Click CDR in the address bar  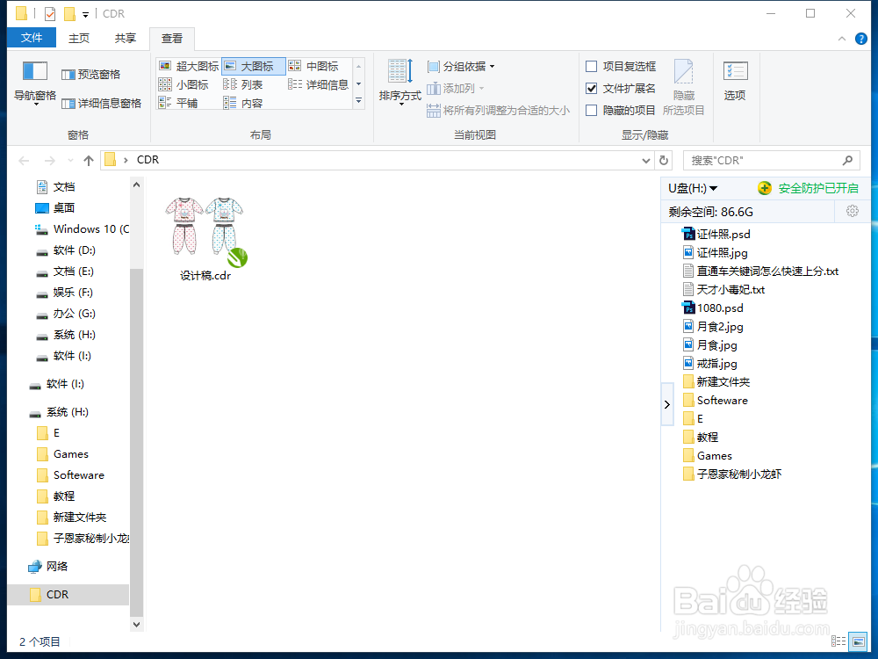coord(148,160)
